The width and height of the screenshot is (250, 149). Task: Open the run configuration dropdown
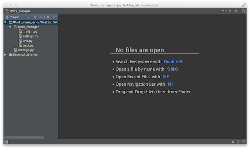pyautogui.click(x=223, y=11)
